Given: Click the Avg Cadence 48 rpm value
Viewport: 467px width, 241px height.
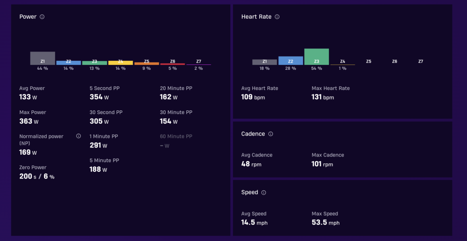Looking at the screenshot, I should tap(251, 164).
